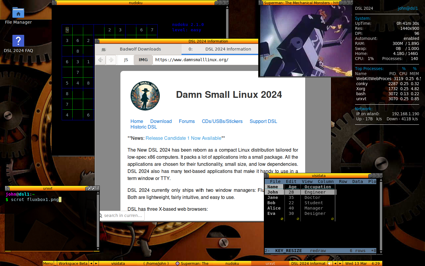Viewport: 425px width, 266px height.
Task: Go forward in the Badwolf browser
Action: click(111, 60)
